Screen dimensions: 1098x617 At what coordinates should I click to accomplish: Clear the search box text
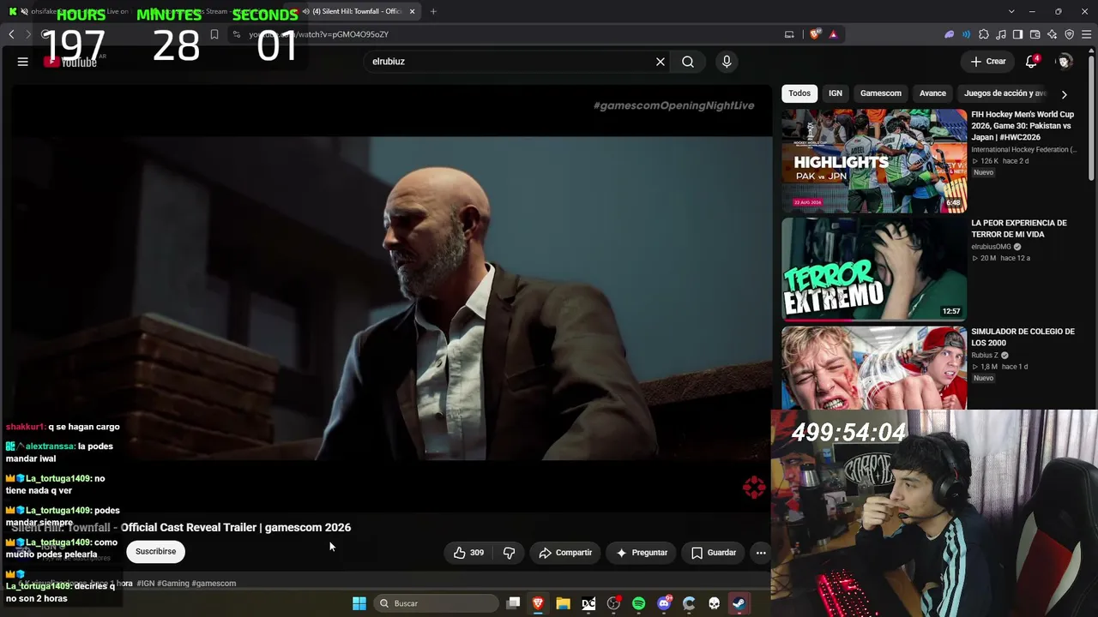coord(661,62)
